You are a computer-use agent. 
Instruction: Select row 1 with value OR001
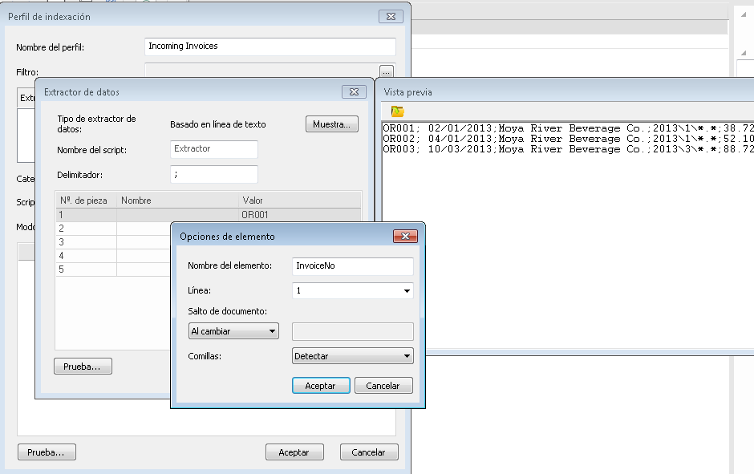point(209,214)
